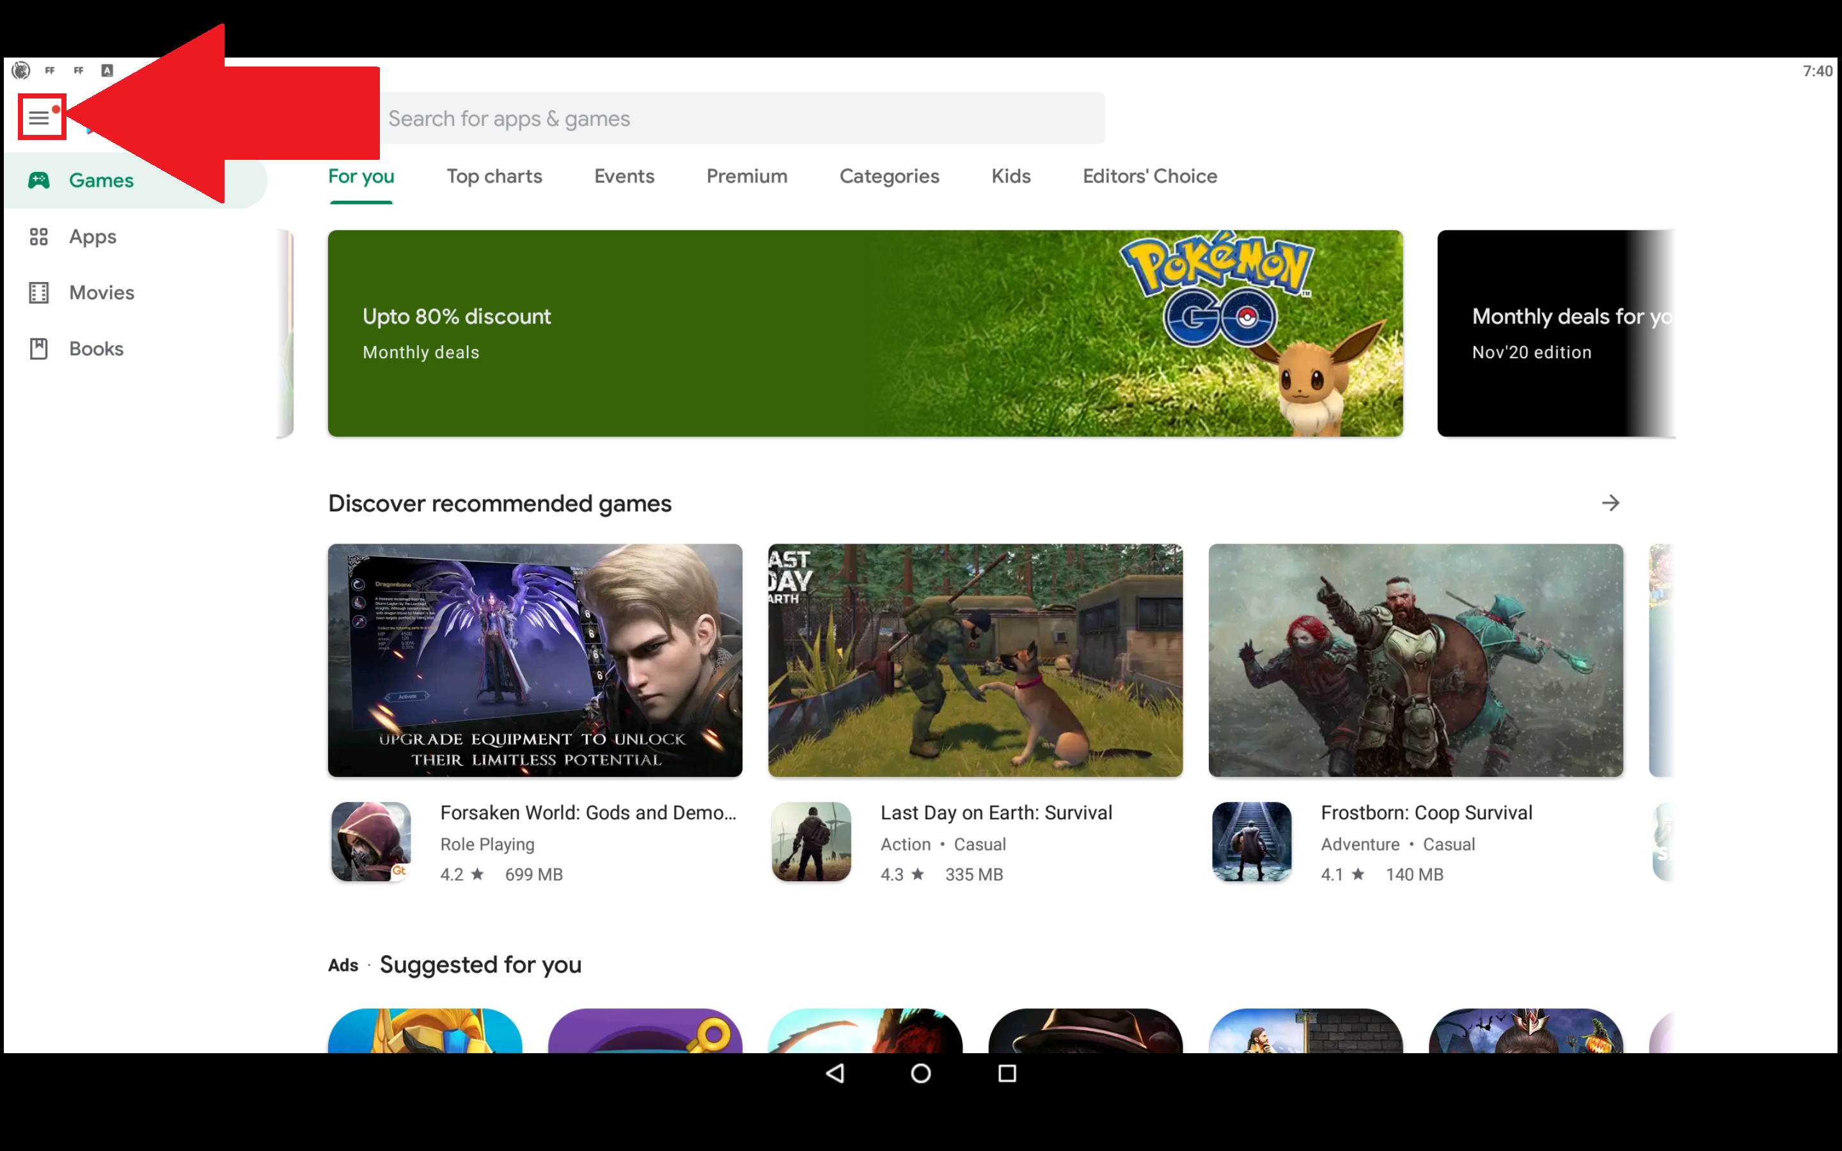Click the Role Playing genre label
1842x1151 pixels.
(487, 844)
